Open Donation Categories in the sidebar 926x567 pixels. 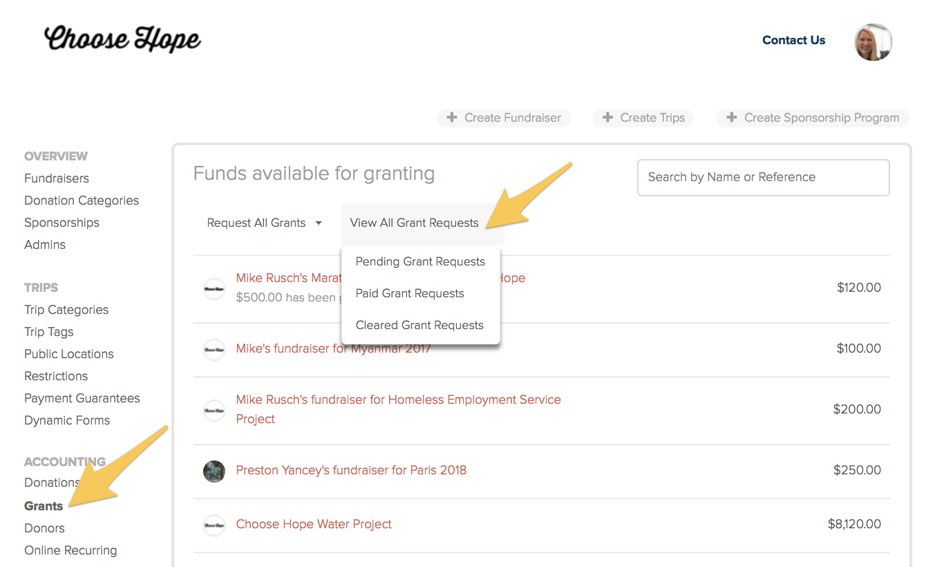tap(82, 201)
